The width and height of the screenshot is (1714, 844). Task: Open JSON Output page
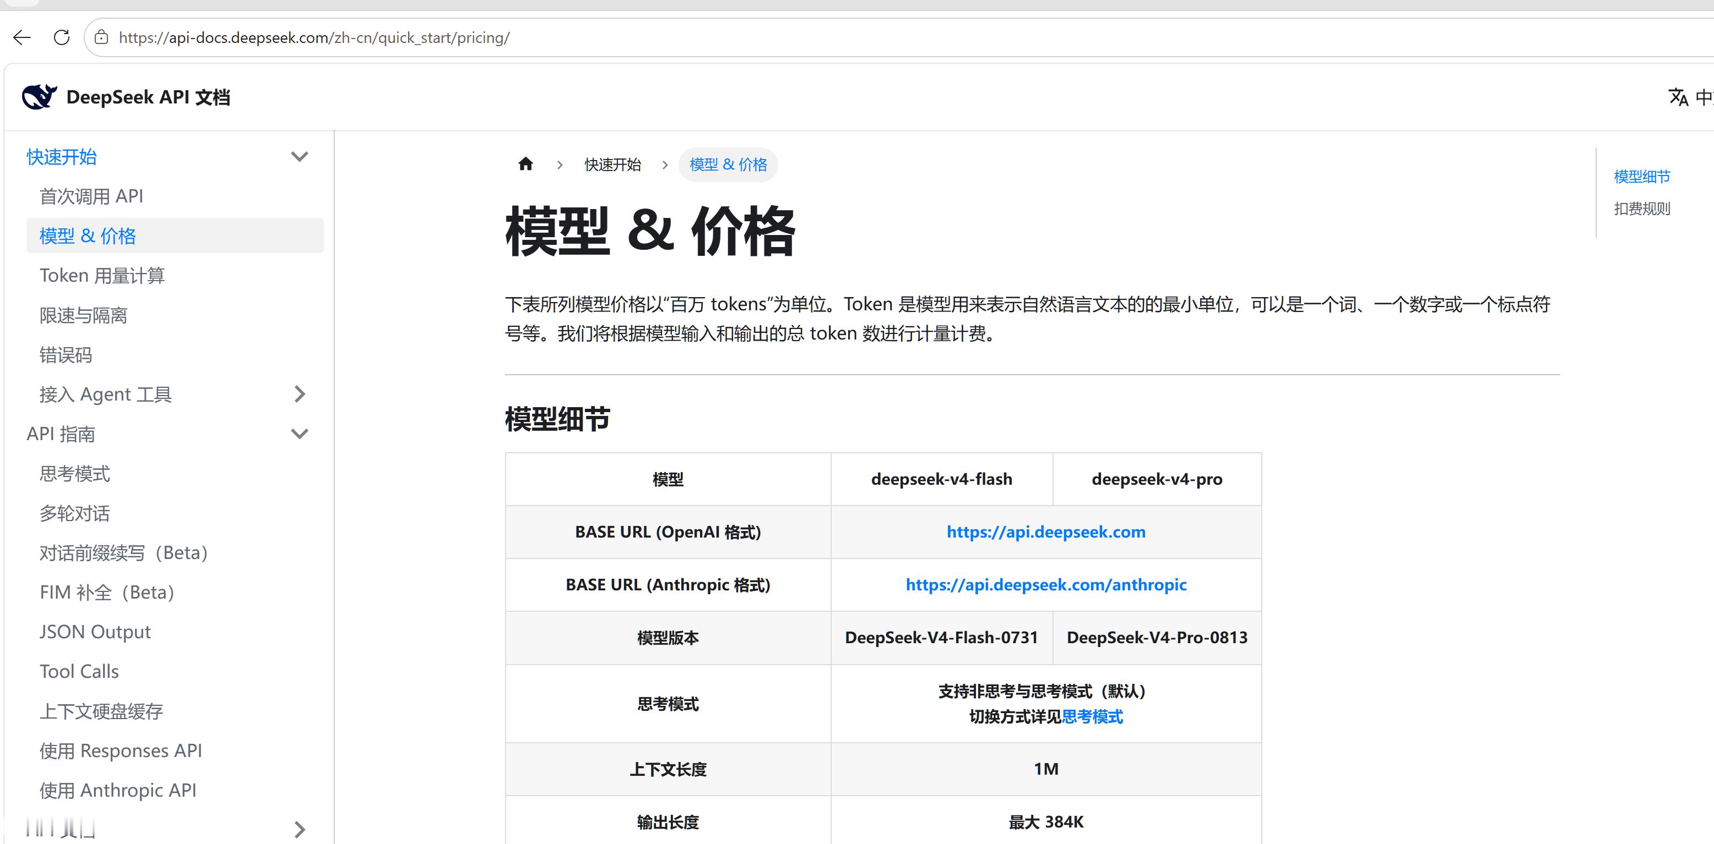(x=95, y=631)
